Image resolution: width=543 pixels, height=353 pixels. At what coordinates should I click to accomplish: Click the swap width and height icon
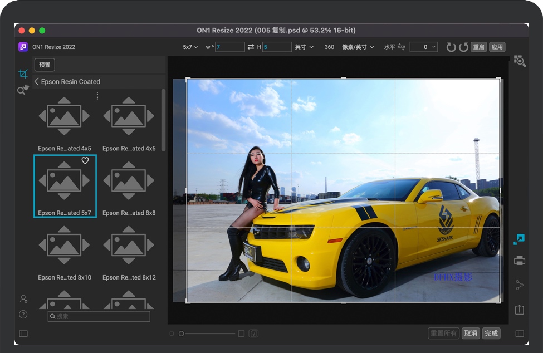(x=251, y=47)
